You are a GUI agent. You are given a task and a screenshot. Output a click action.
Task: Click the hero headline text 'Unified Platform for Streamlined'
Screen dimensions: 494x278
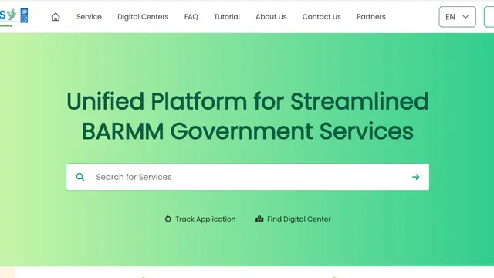pos(247,101)
